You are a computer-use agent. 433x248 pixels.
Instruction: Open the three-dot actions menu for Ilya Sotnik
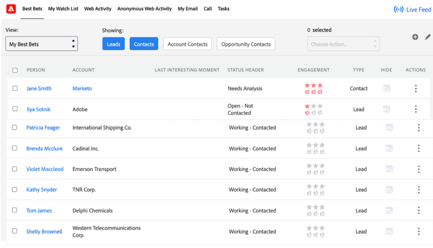pos(416,109)
